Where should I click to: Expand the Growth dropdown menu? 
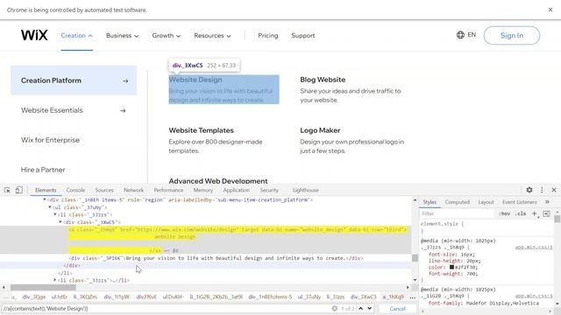pos(166,35)
